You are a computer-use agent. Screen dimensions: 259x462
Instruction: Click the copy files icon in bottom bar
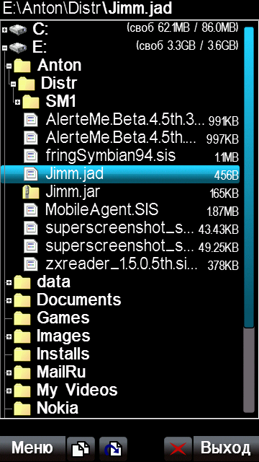pos(81,449)
